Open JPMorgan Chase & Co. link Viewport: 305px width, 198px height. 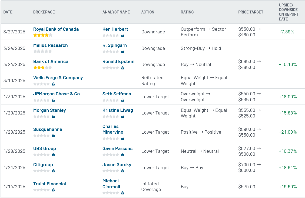point(57,94)
